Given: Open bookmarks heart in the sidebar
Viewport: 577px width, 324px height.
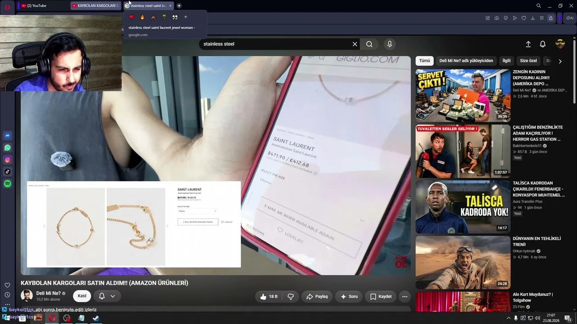Looking at the screenshot, I should pyautogui.click(x=7, y=285).
